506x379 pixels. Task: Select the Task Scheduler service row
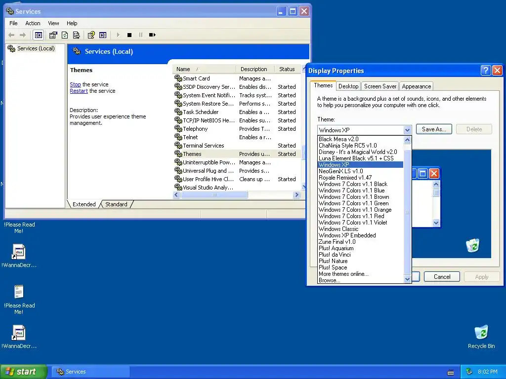237,112
